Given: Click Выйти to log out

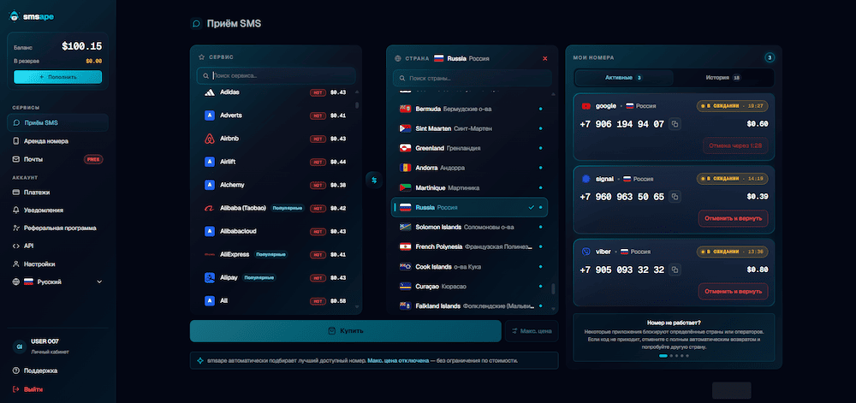Looking at the screenshot, I should pos(33,389).
